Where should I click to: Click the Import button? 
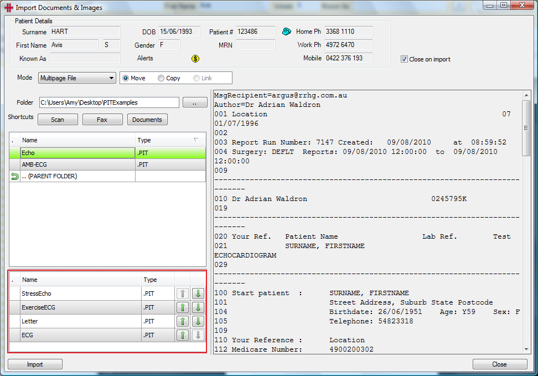[x=35, y=364]
